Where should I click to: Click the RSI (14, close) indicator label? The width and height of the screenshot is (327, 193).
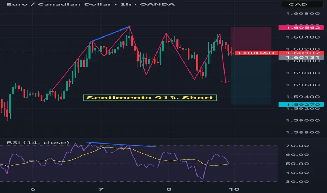point(38,142)
